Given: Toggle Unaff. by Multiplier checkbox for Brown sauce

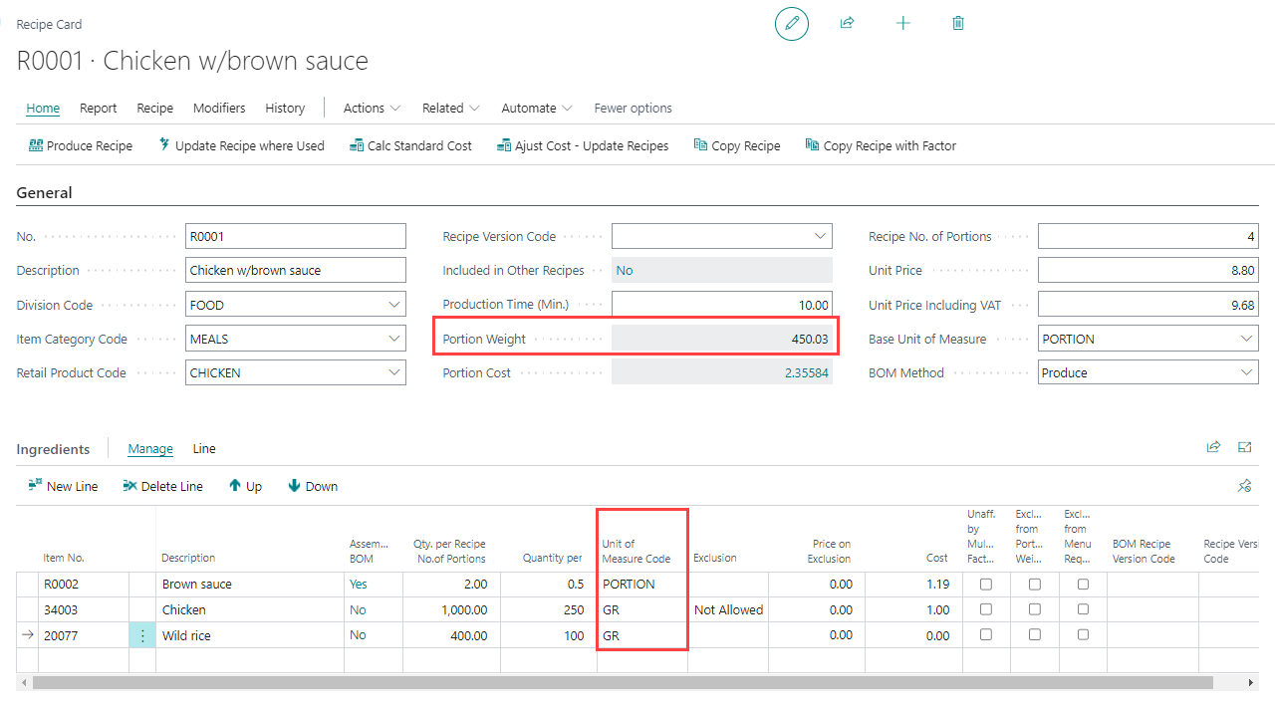Looking at the screenshot, I should tap(985, 585).
